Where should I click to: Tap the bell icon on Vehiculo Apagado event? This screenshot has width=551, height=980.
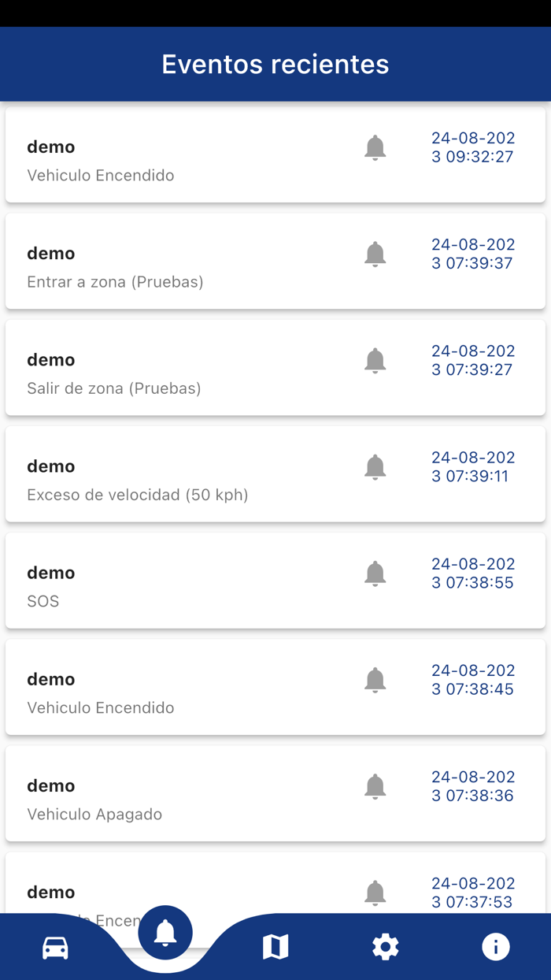[x=375, y=786]
